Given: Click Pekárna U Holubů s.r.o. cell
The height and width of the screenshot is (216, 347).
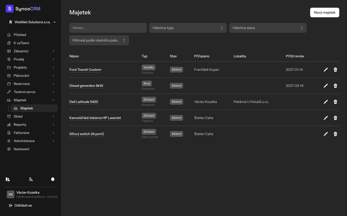Looking at the screenshot, I should click(x=251, y=102).
